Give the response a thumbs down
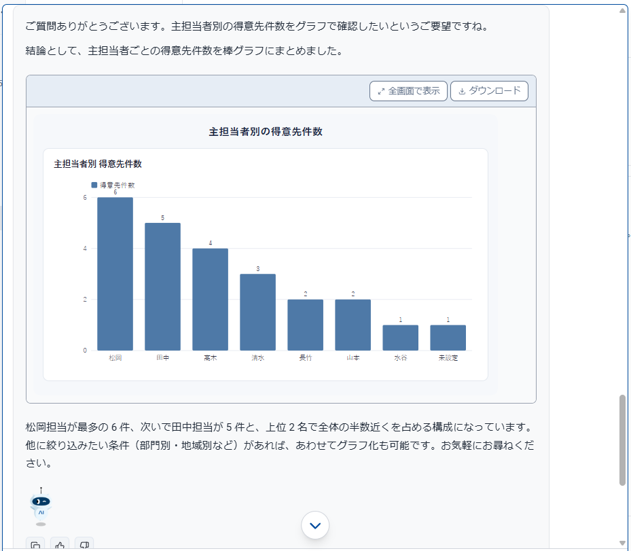631x551 pixels. pyautogui.click(x=84, y=545)
